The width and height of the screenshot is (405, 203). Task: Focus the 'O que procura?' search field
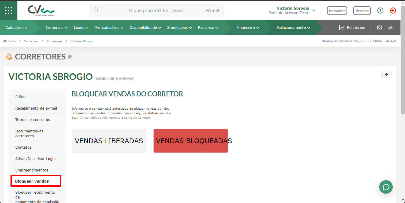pos(156,11)
